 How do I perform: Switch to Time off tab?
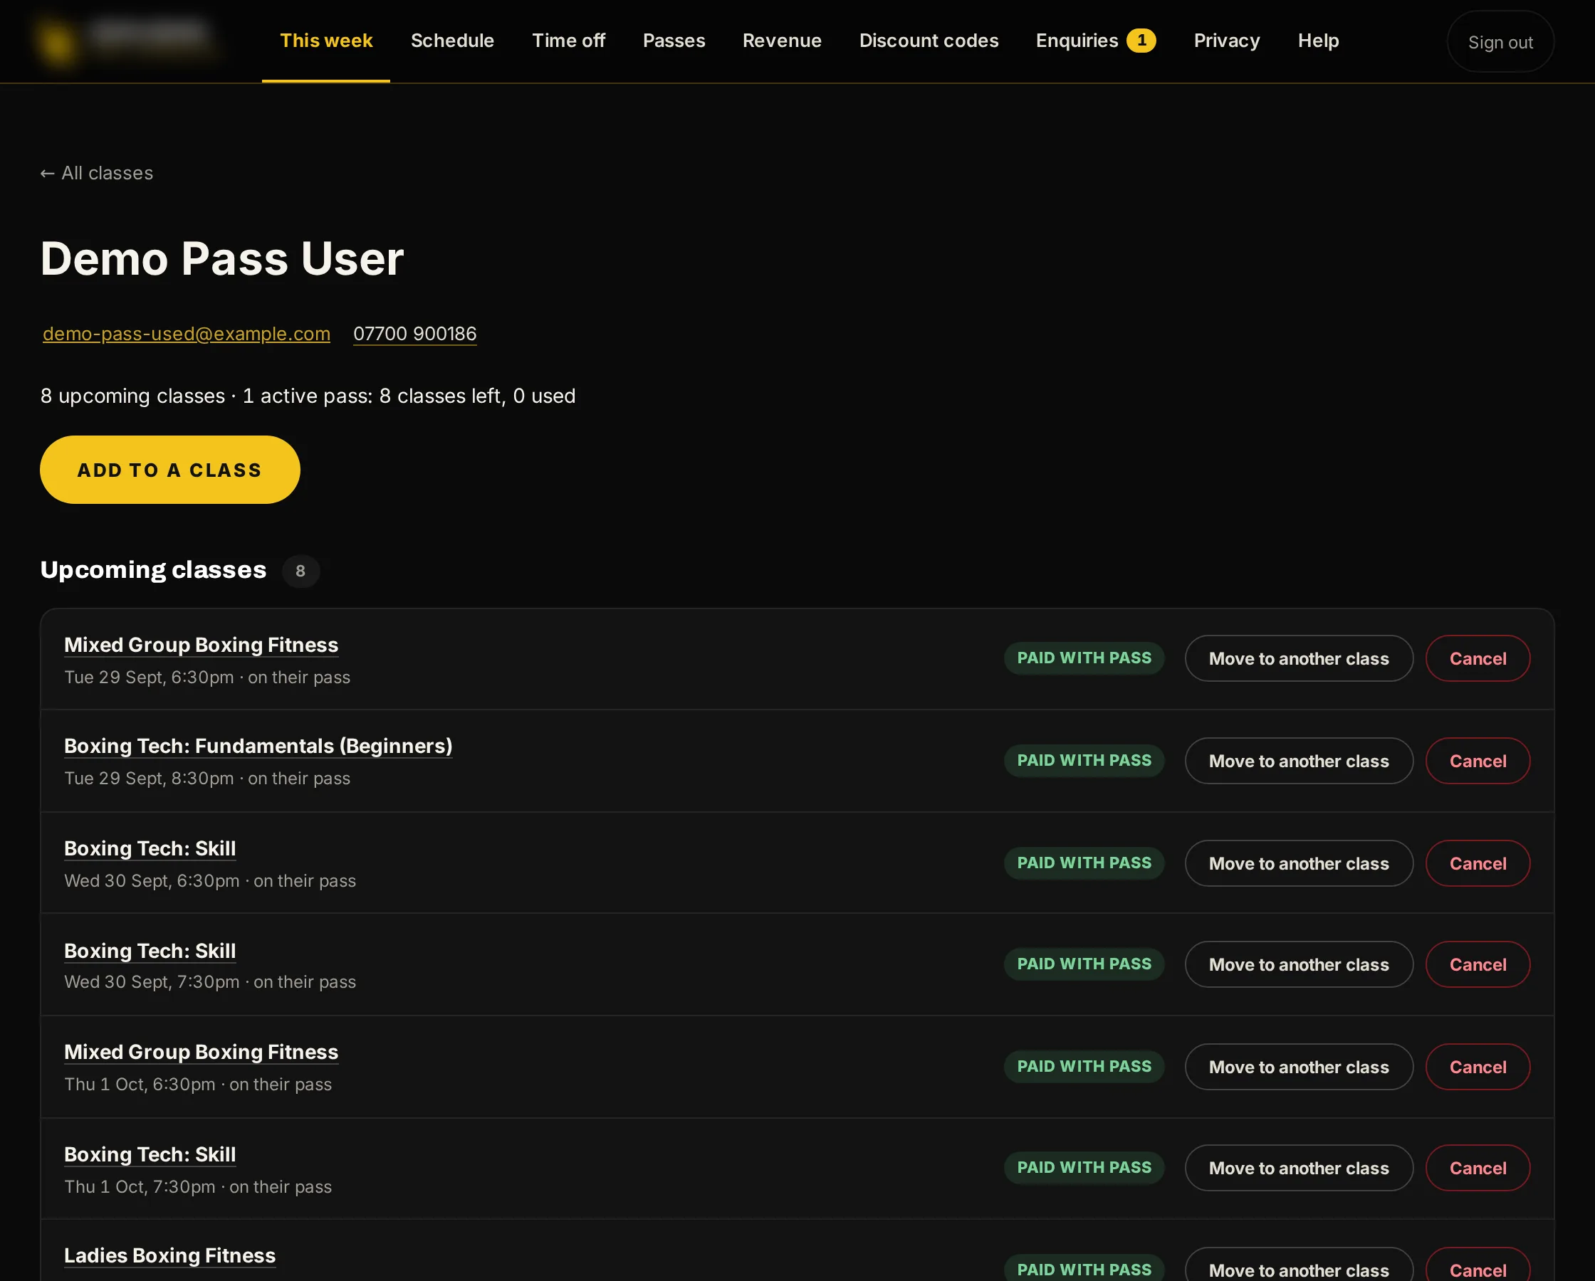(x=568, y=41)
